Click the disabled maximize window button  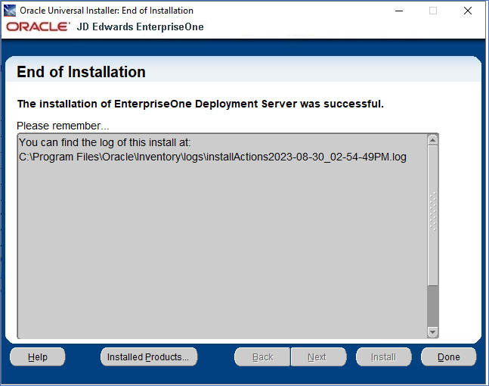(x=433, y=11)
